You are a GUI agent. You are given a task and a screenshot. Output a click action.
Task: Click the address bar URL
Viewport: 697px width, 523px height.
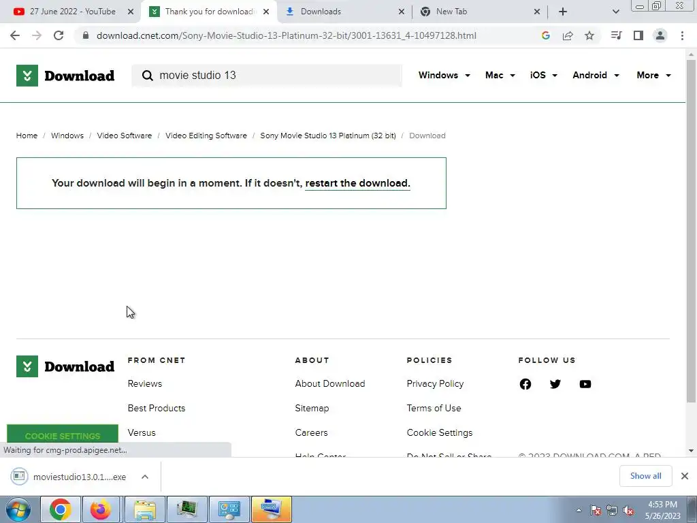pos(287,35)
